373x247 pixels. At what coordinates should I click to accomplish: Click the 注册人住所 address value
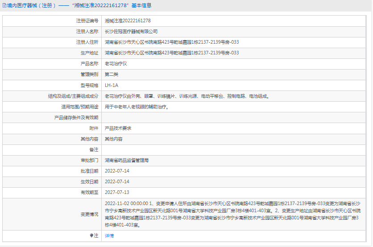click(172, 42)
